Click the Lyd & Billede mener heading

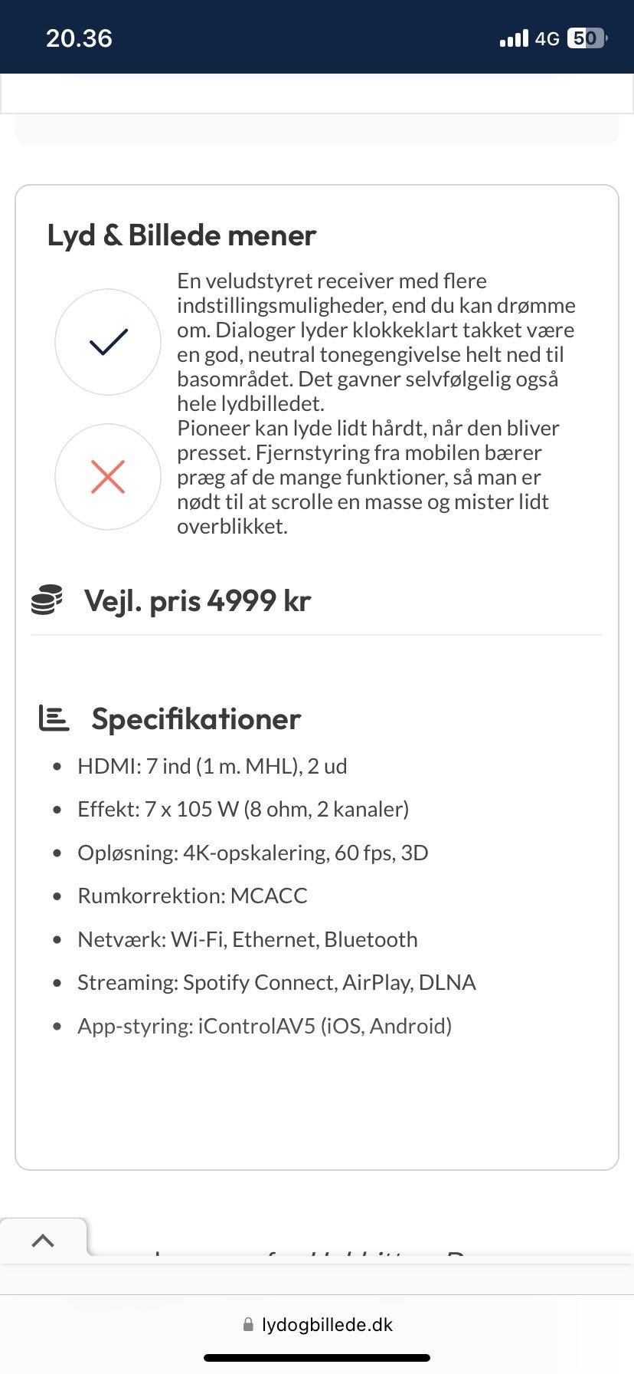click(x=181, y=235)
